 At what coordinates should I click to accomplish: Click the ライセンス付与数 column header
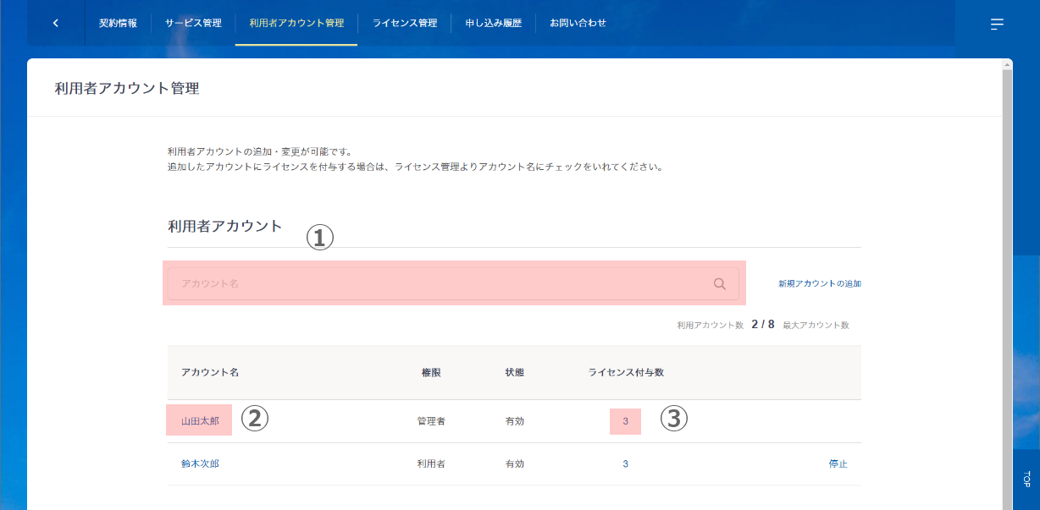(626, 373)
